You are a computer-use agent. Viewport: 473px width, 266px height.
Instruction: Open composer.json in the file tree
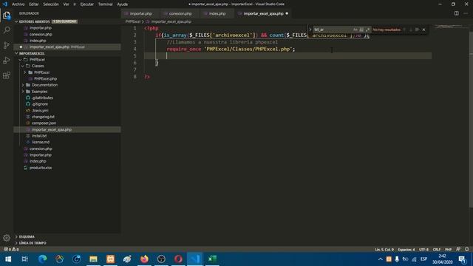[44, 123]
